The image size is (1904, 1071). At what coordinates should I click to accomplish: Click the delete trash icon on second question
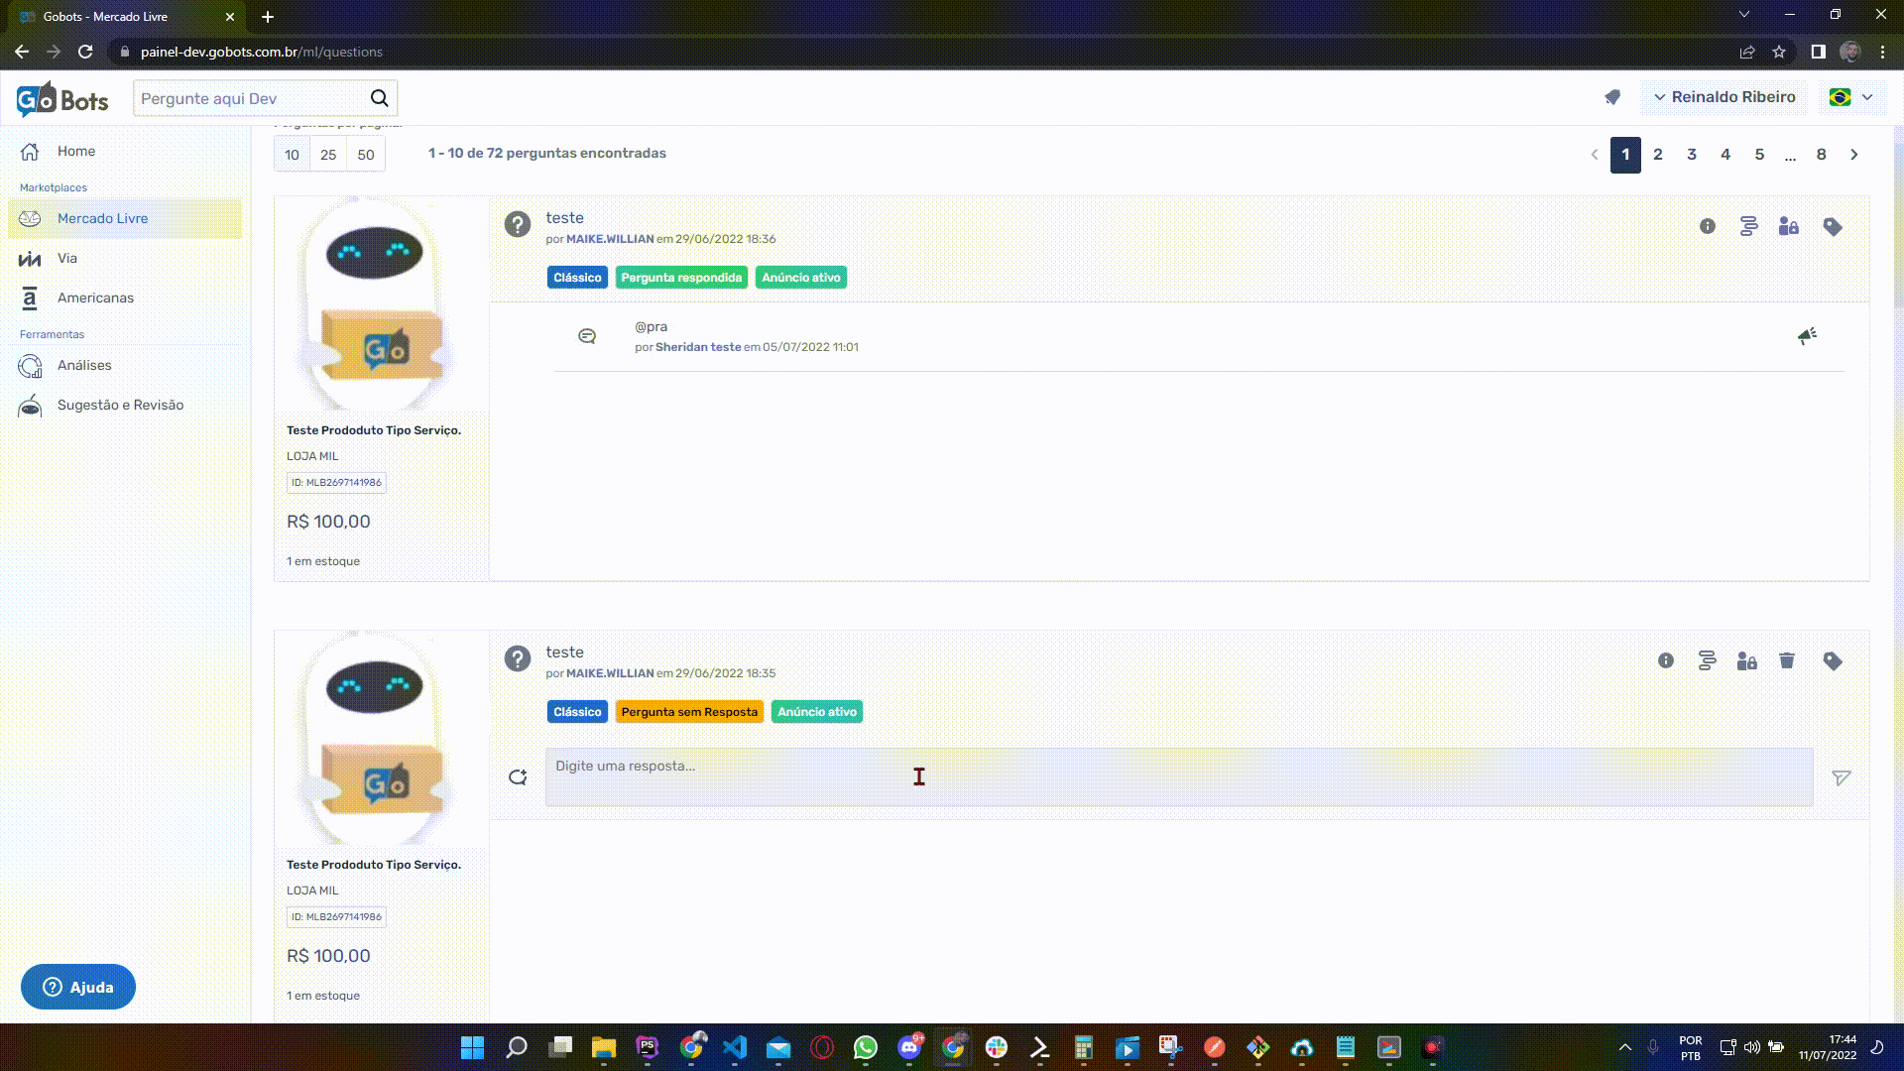coord(1786,661)
